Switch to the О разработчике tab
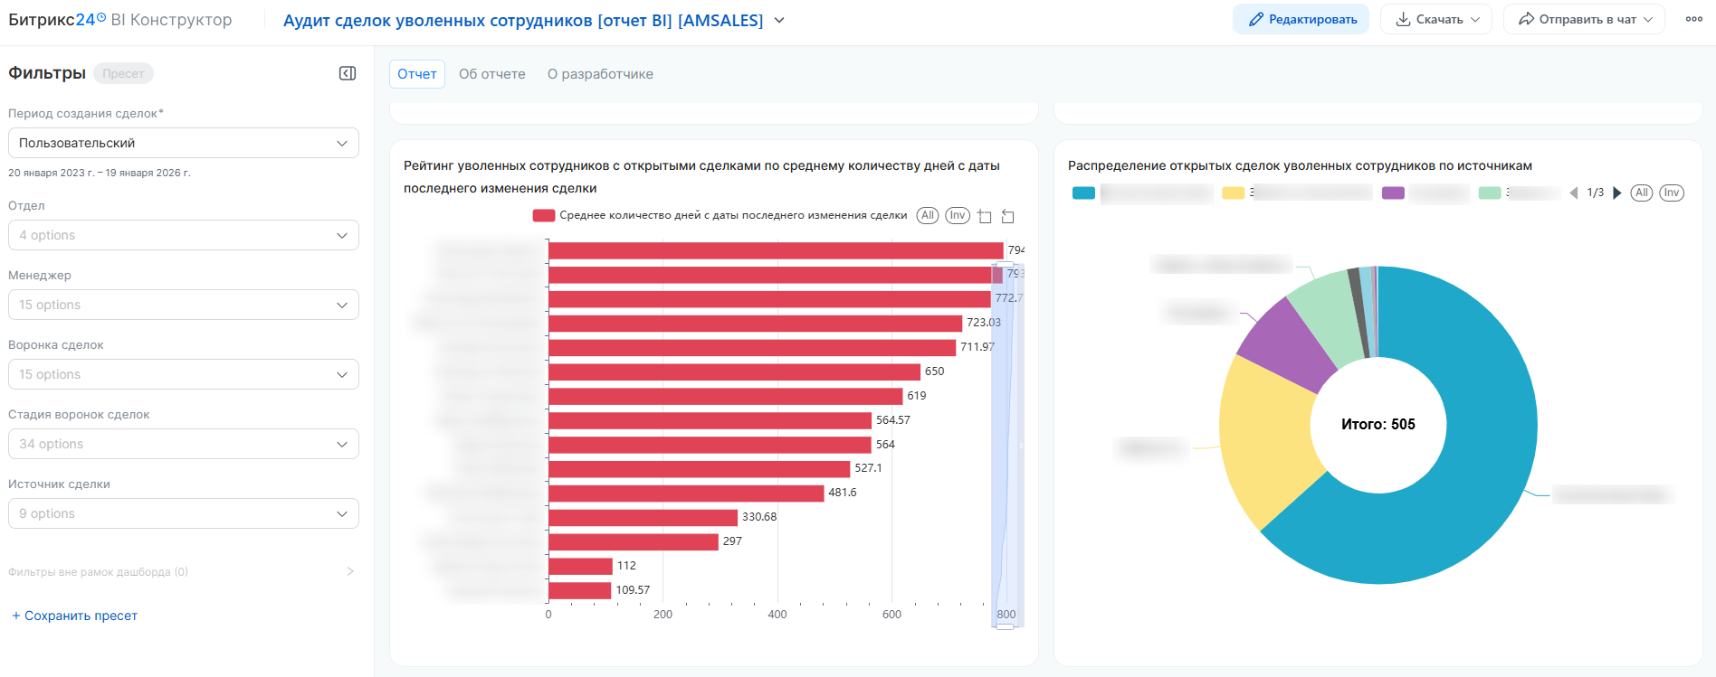The image size is (1716, 677). click(600, 74)
